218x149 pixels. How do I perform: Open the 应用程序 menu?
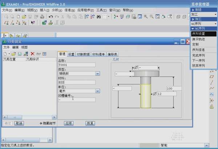85,10
